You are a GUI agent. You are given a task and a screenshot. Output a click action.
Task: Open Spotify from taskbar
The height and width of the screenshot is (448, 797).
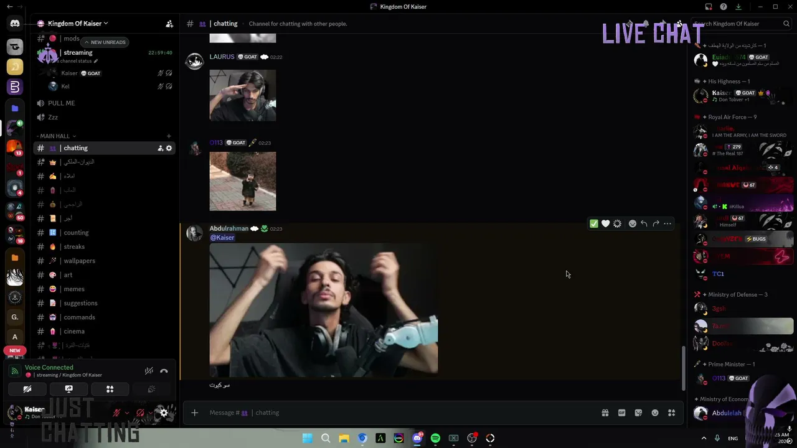point(435,439)
